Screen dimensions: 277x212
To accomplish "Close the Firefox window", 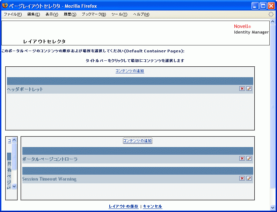I will pos(271,6).
